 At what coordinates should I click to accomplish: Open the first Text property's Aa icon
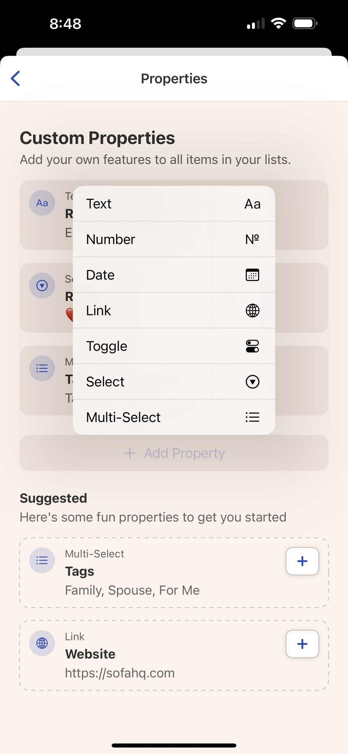coord(42,203)
